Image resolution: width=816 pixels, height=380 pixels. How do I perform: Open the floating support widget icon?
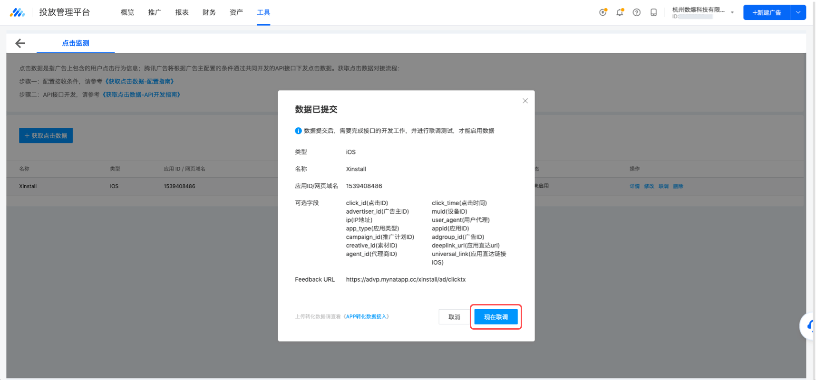pos(808,326)
